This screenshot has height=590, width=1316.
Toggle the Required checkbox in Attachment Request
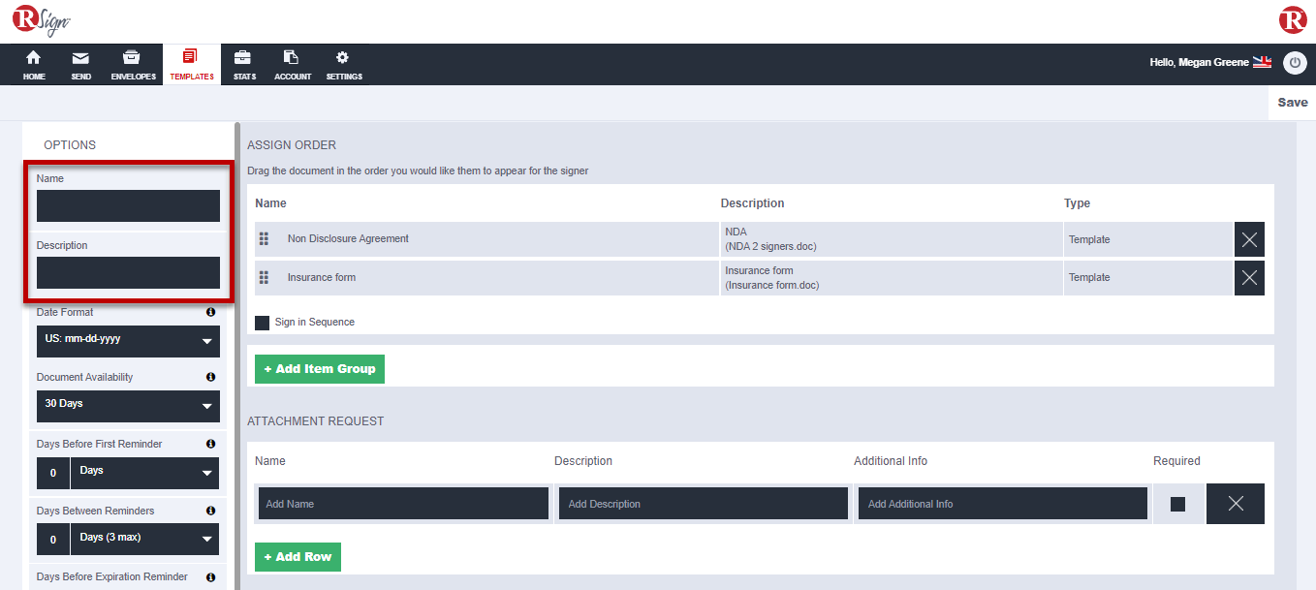[x=1177, y=503]
